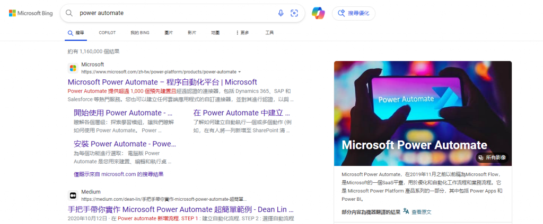Select the 搜尋 tab

[75, 33]
